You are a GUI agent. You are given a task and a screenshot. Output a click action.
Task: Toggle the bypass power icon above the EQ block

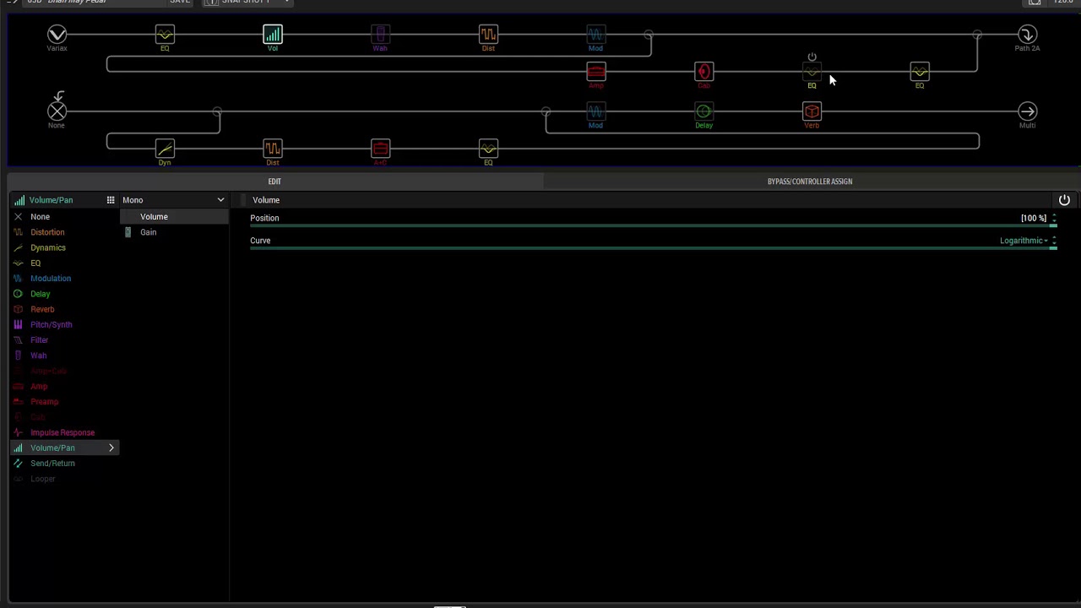click(812, 57)
